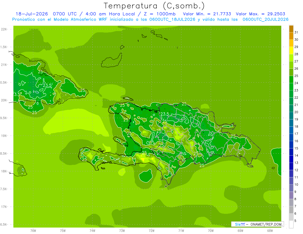Select the "7.5N" latitude tick label

pyautogui.click(x=4, y=189)
